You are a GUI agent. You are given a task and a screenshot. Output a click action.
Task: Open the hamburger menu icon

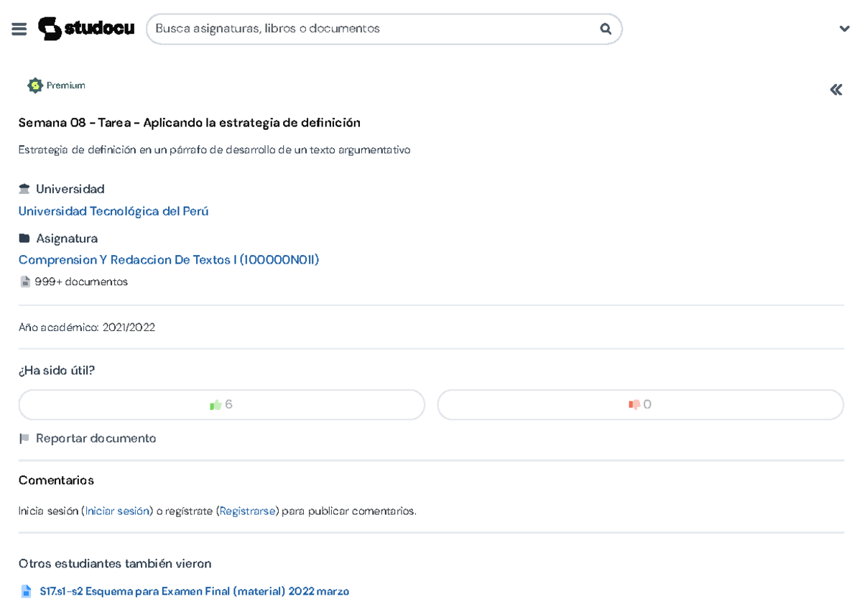pos(19,29)
